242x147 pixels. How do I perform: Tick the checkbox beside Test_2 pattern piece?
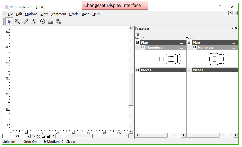(x=161, y=59)
